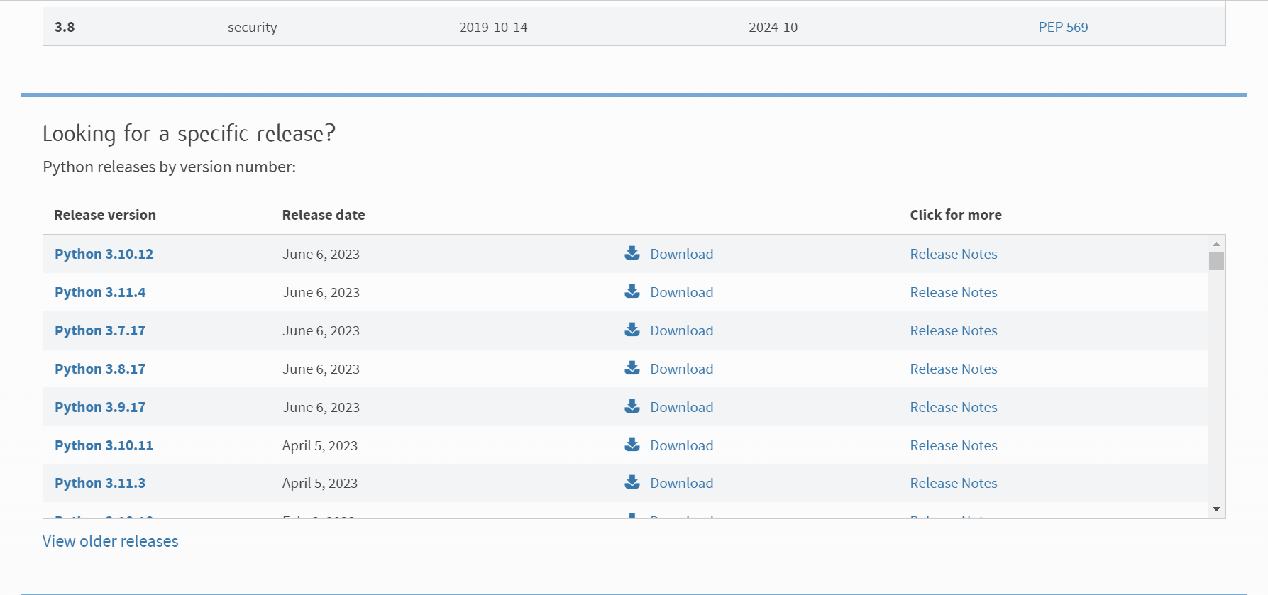Open the PEP 569 link
This screenshot has height=595, width=1268.
1063,27
